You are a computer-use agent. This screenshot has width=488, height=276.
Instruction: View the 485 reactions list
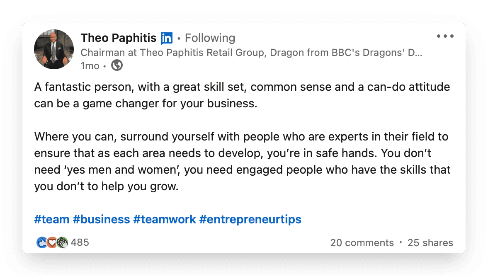(80, 242)
